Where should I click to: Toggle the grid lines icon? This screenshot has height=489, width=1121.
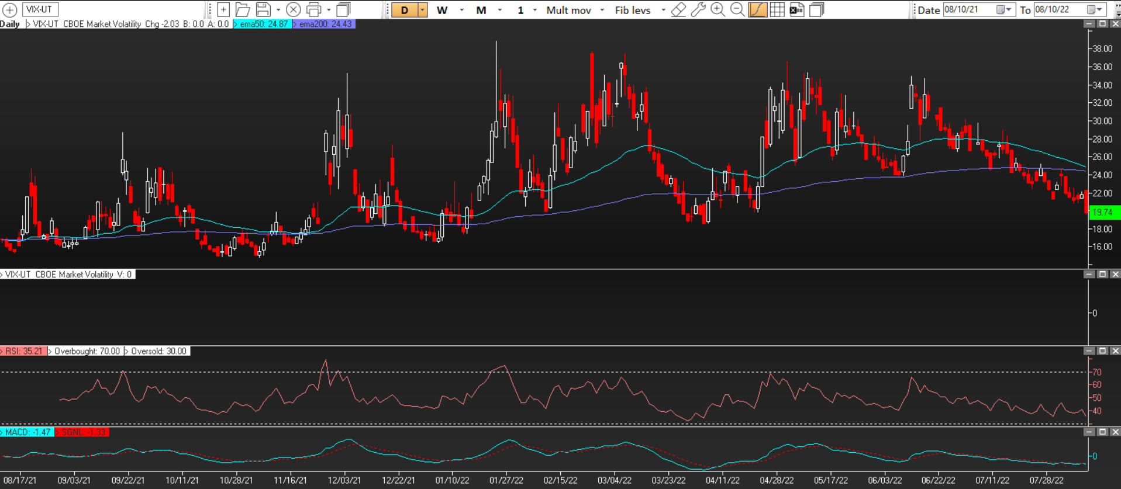pos(777,9)
